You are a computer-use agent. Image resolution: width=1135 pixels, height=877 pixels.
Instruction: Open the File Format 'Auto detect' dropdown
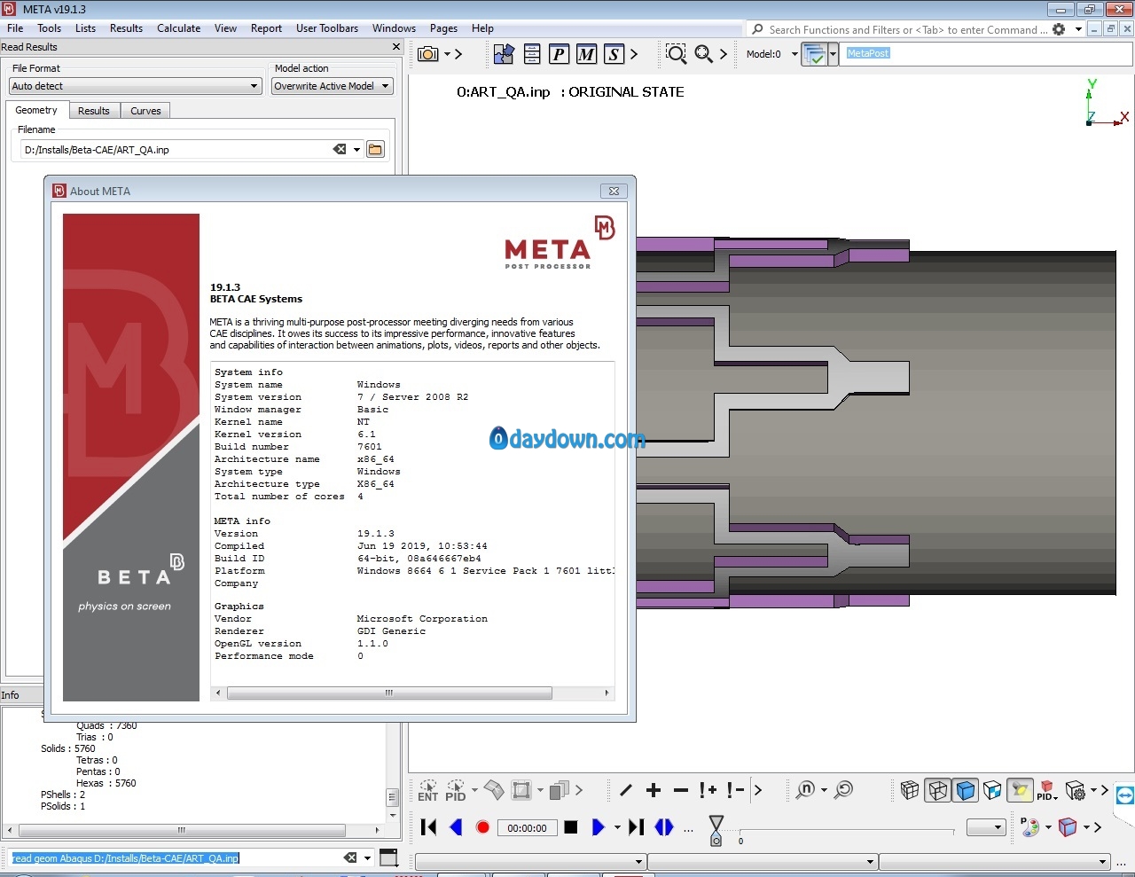[x=136, y=86]
